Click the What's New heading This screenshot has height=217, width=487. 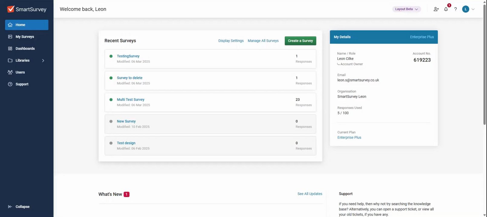pyautogui.click(x=110, y=194)
